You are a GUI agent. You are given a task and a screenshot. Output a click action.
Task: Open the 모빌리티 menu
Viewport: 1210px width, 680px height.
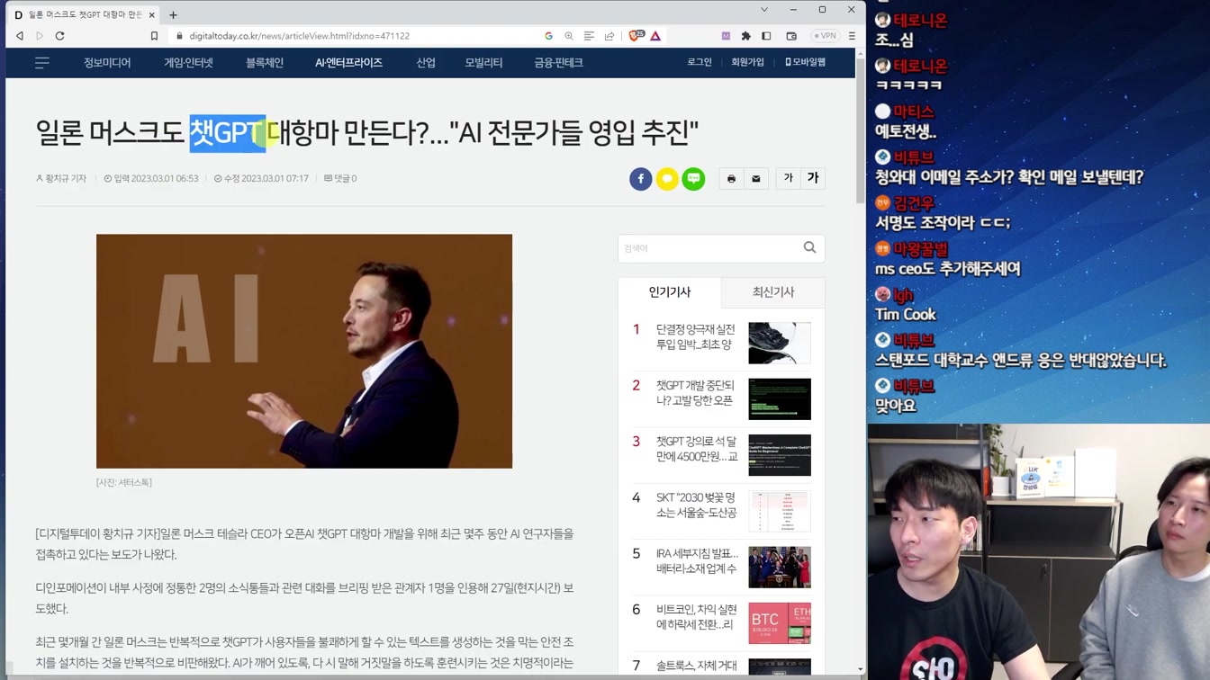483,63
